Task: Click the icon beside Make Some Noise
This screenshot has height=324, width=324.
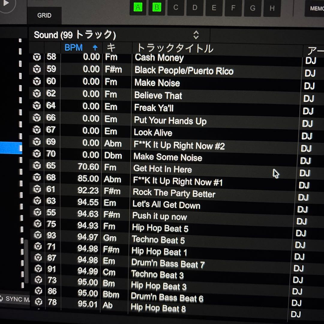Action: coord(38,154)
